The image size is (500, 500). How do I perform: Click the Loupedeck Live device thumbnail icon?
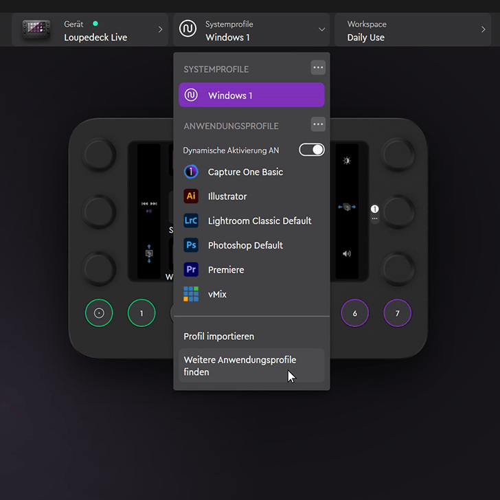[x=36, y=30]
